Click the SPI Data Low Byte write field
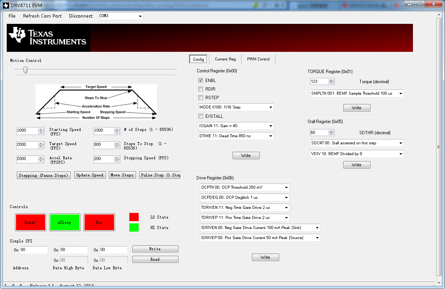Image resolution: width=445 pixels, height=289 pixels. [x=113, y=250]
